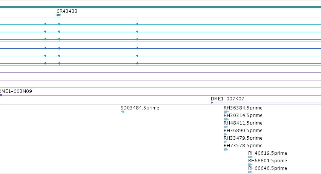Select the glyph beneath RH30314.5prime
The image size is (321, 174).
click(x=226, y=119)
